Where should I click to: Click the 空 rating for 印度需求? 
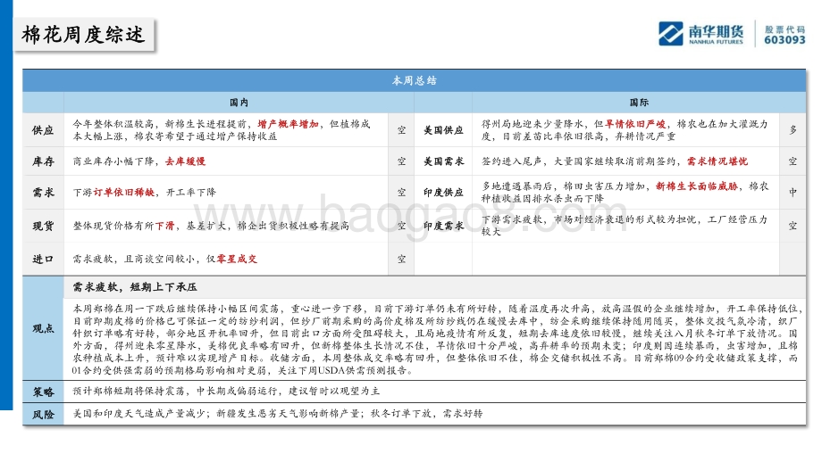[793, 226]
